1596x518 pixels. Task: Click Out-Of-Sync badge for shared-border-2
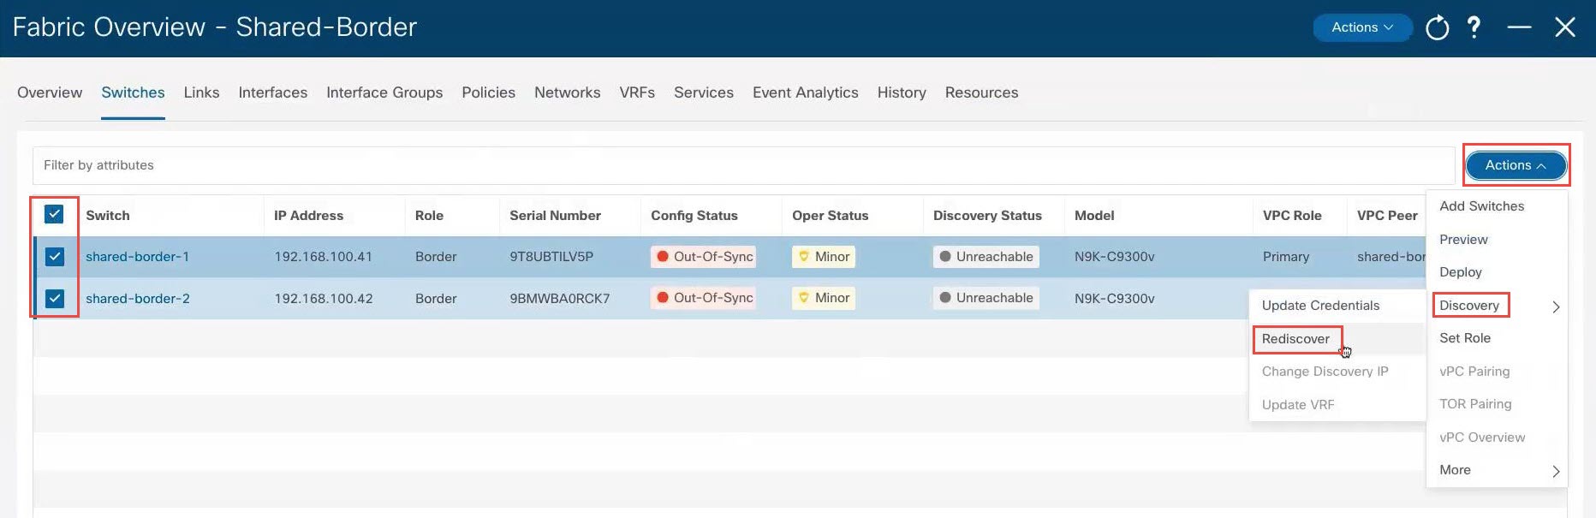click(703, 298)
